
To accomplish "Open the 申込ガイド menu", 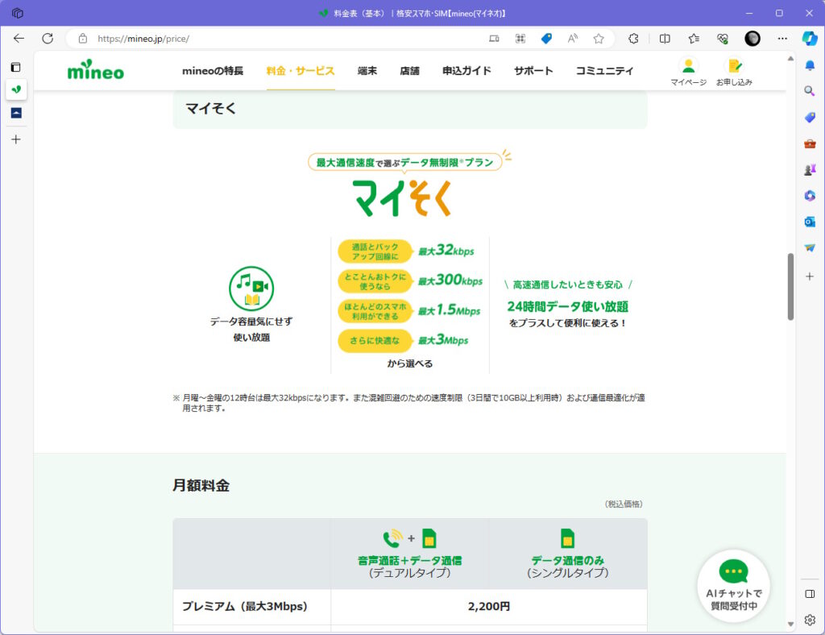I will pos(466,70).
